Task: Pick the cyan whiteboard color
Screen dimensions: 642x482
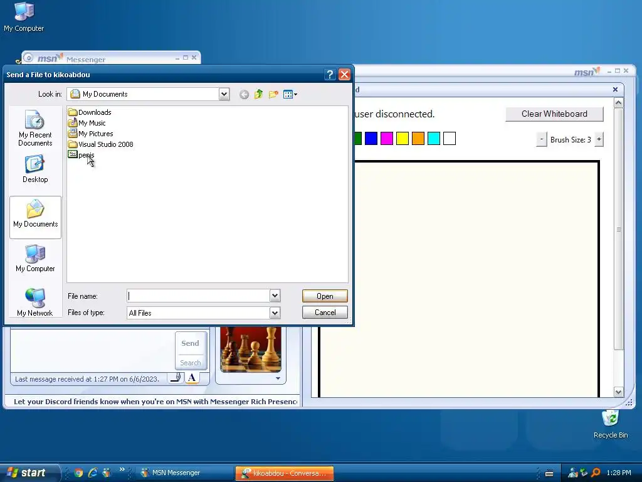Action: pyautogui.click(x=434, y=139)
